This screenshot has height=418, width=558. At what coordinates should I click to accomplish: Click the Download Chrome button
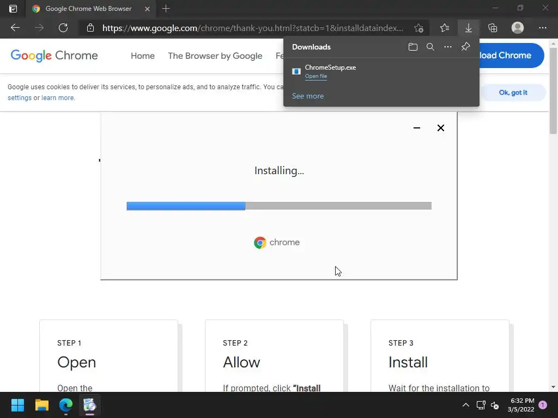click(x=512, y=56)
